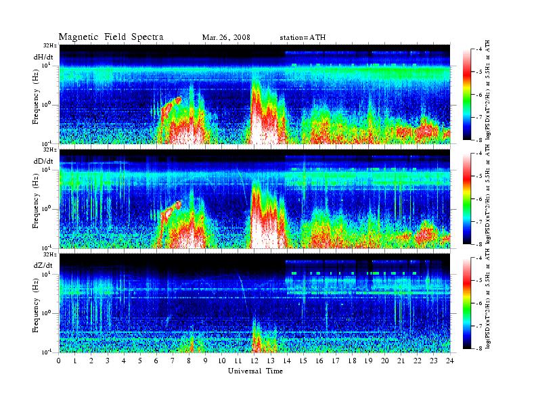The height and width of the screenshot is (414, 536).
Task: Click the rotated PSD units label beside dZ/dt color bar
Action: coord(488,299)
